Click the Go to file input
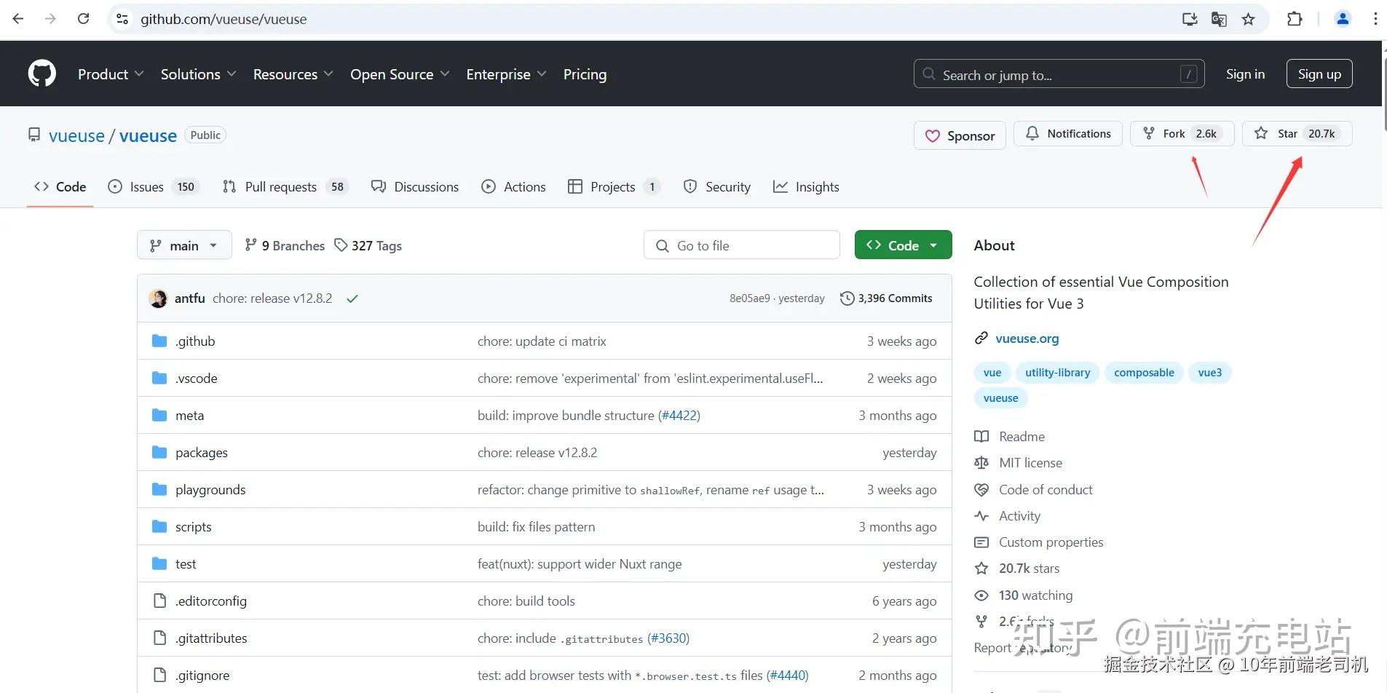This screenshot has height=693, width=1387. coord(742,245)
